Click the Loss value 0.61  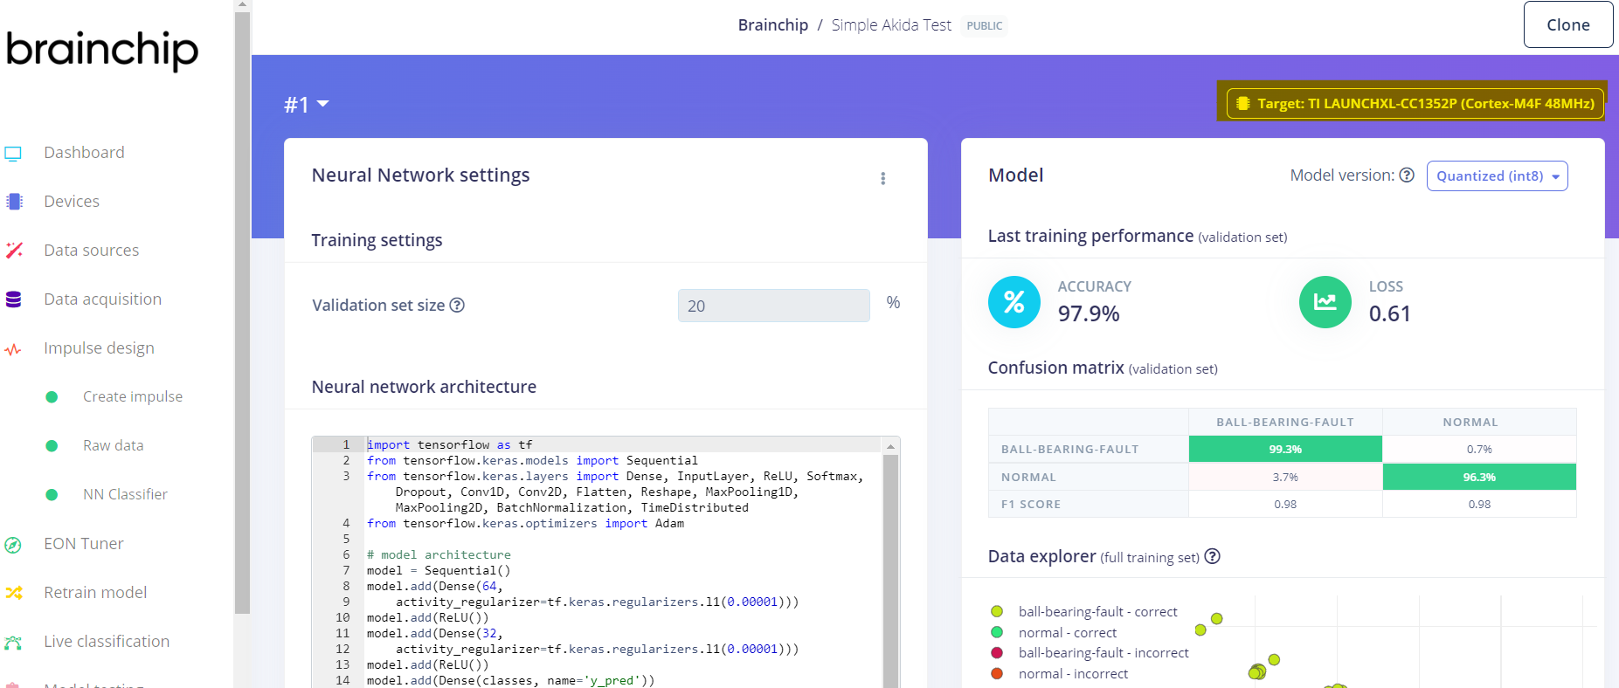[x=1390, y=313]
